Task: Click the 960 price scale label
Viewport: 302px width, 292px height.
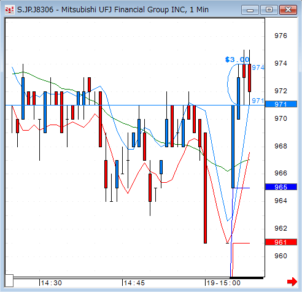Action: [x=281, y=256]
